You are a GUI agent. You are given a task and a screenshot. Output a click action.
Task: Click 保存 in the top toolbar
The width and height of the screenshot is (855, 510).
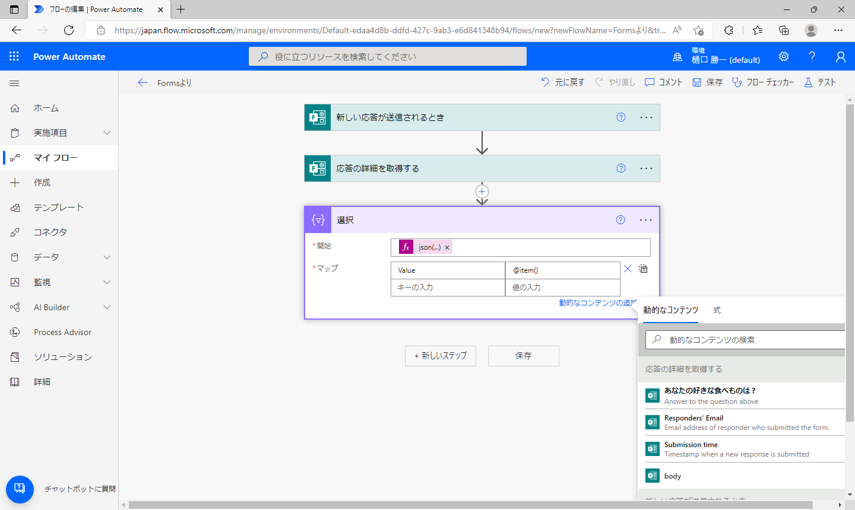(708, 82)
